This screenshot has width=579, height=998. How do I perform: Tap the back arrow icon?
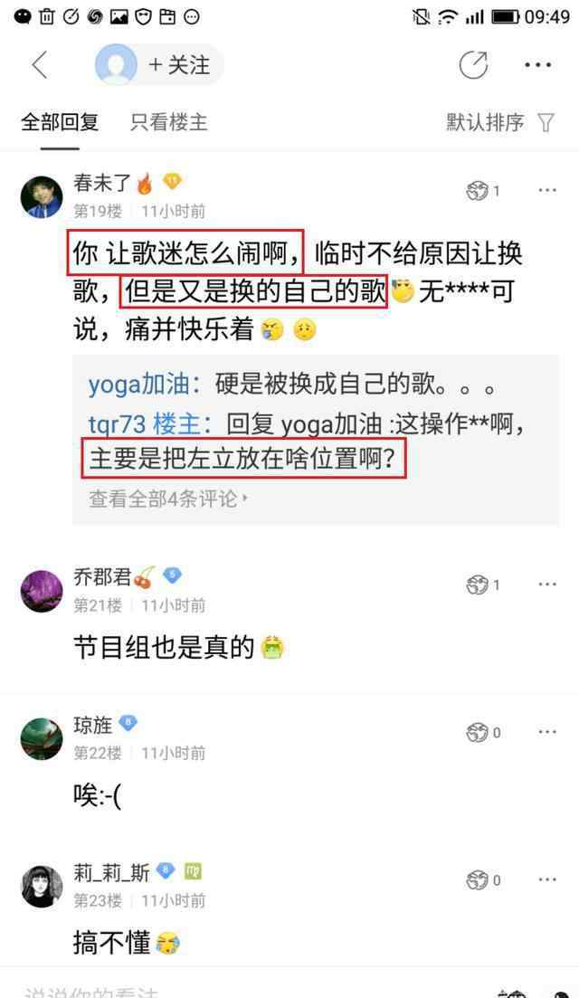coord(40,65)
